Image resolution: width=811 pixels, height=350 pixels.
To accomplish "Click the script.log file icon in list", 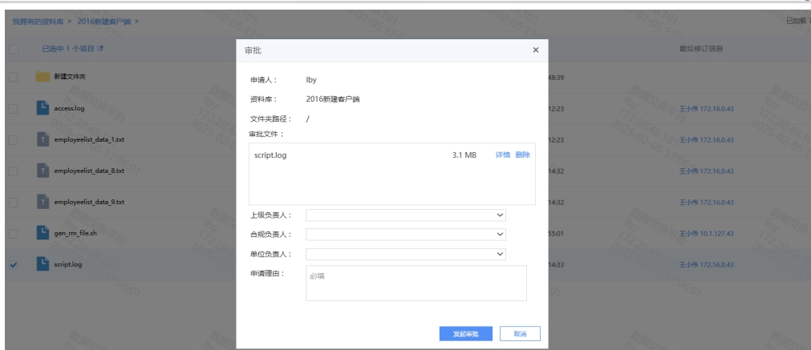I will (x=43, y=264).
